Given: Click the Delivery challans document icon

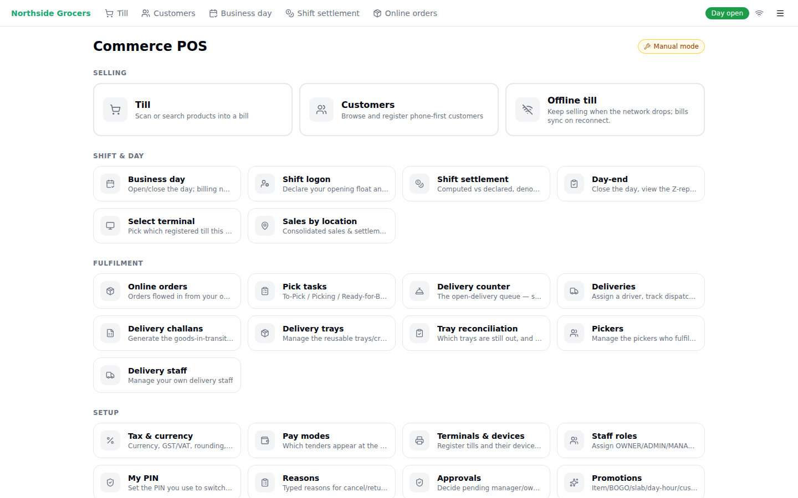Looking at the screenshot, I should [x=110, y=333].
